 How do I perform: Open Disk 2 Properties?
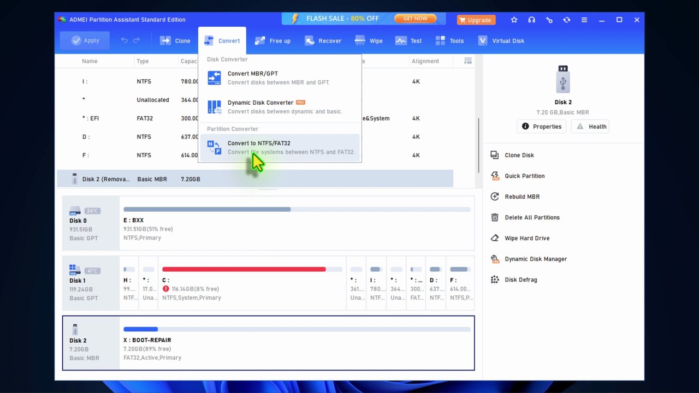(541, 127)
